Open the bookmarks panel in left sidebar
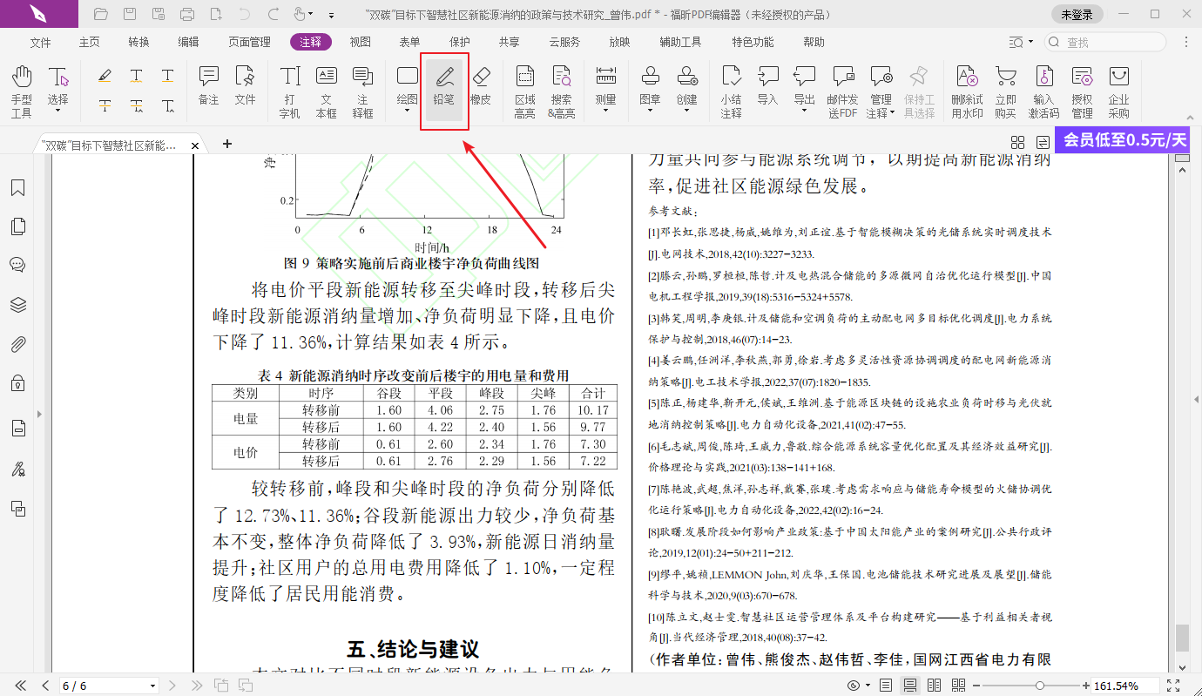Viewport: 1202px width, 696px height. coord(17,188)
